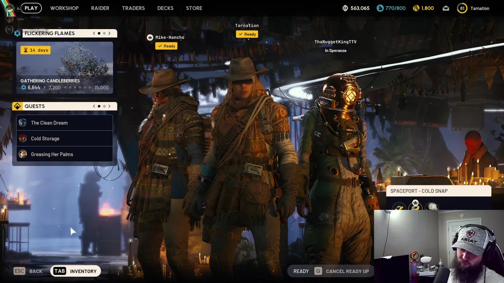Click The Clean Dream quest giver portrait

point(23,123)
